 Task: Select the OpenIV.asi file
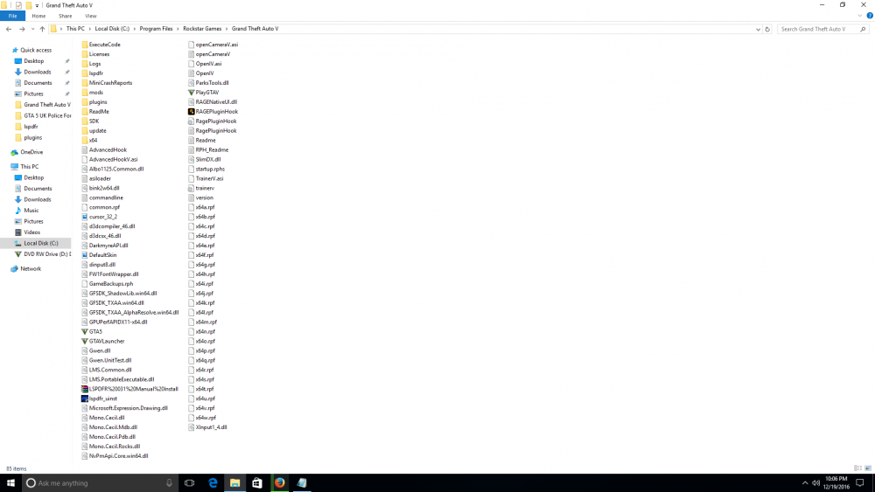pos(205,64)
